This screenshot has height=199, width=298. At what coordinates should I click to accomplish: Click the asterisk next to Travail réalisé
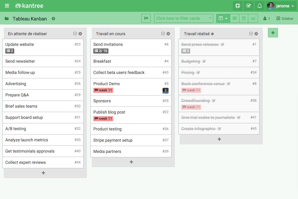[212, 34]
